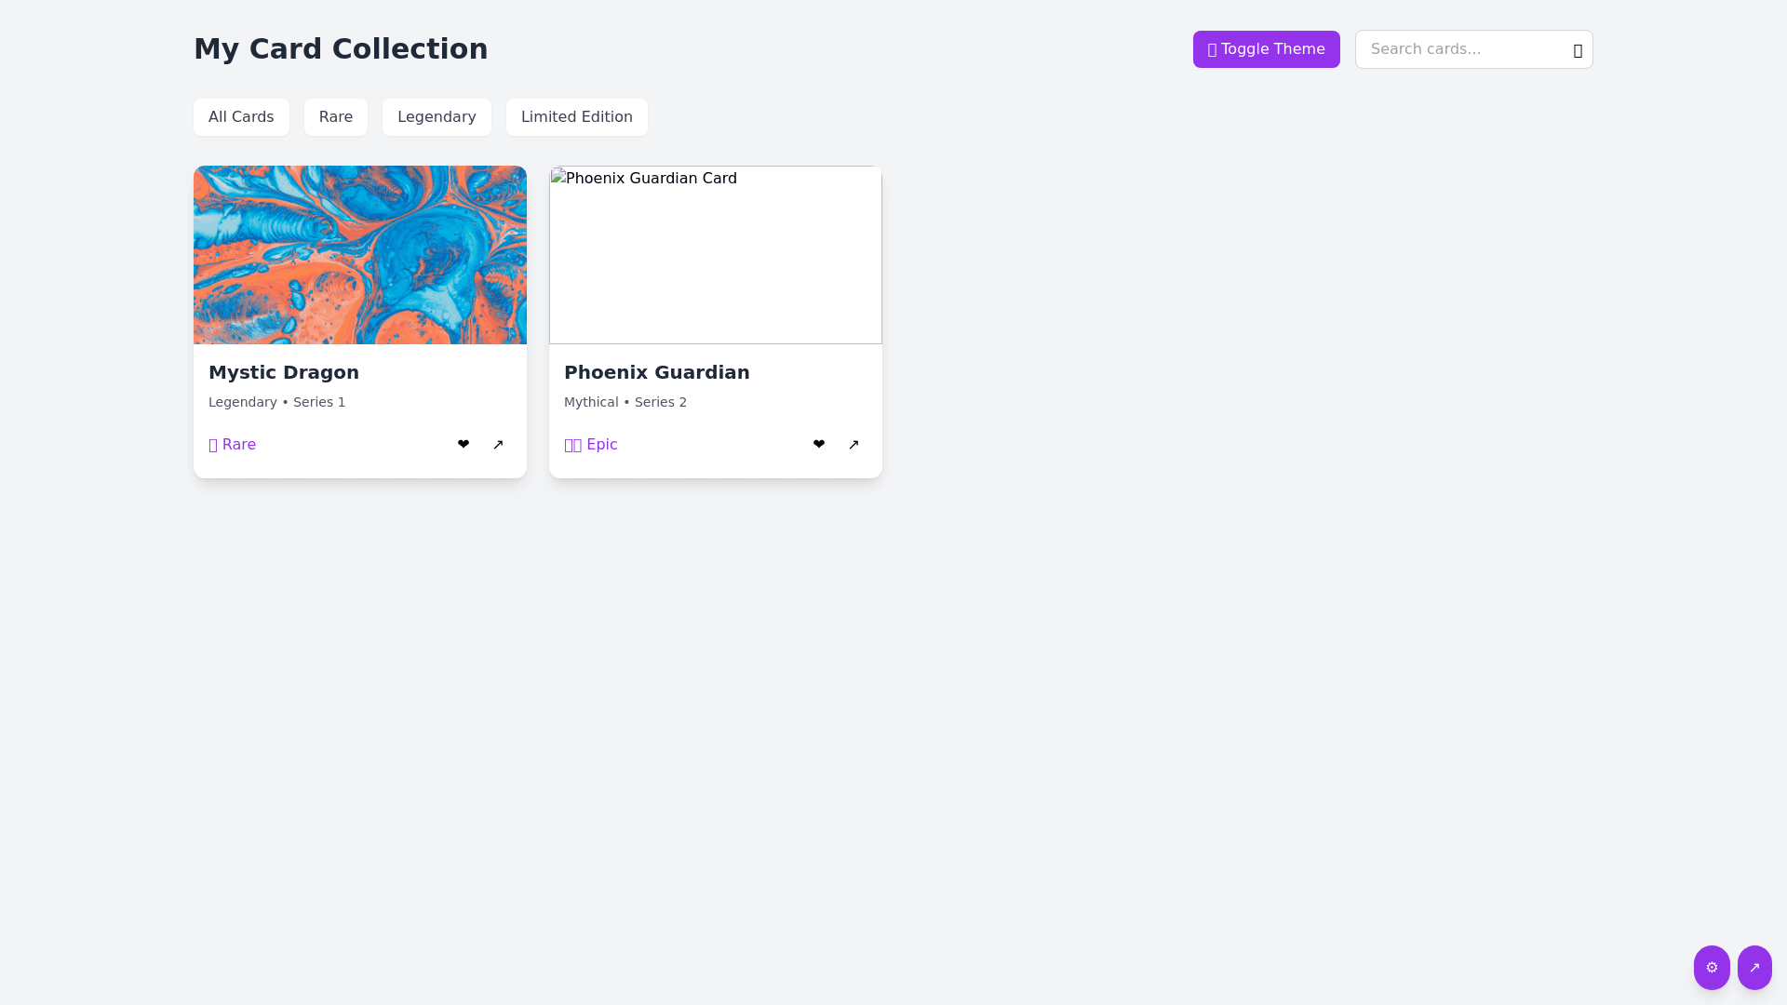Favorite the Mystic Dragon card with heart icon
Screen dimensions: 1787x1005
click(464, 445)
